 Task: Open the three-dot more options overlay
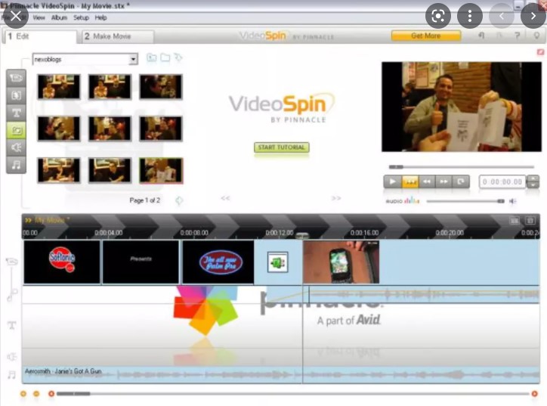pos(469,16)
